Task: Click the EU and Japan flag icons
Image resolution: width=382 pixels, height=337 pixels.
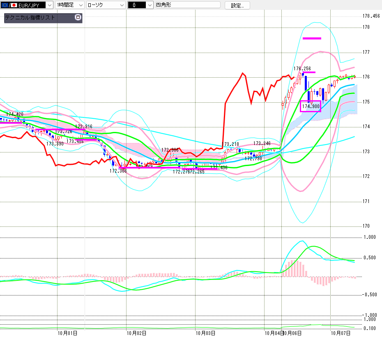Action: pyautogui.click(x=9, y=5)
